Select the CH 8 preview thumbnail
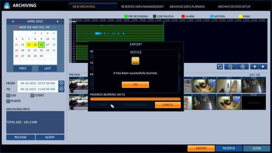This screenshot has height=153, width=272. point(254,85)
